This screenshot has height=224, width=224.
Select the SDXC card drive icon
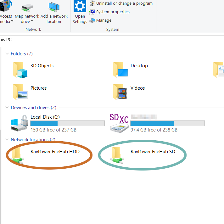(119, 123)
